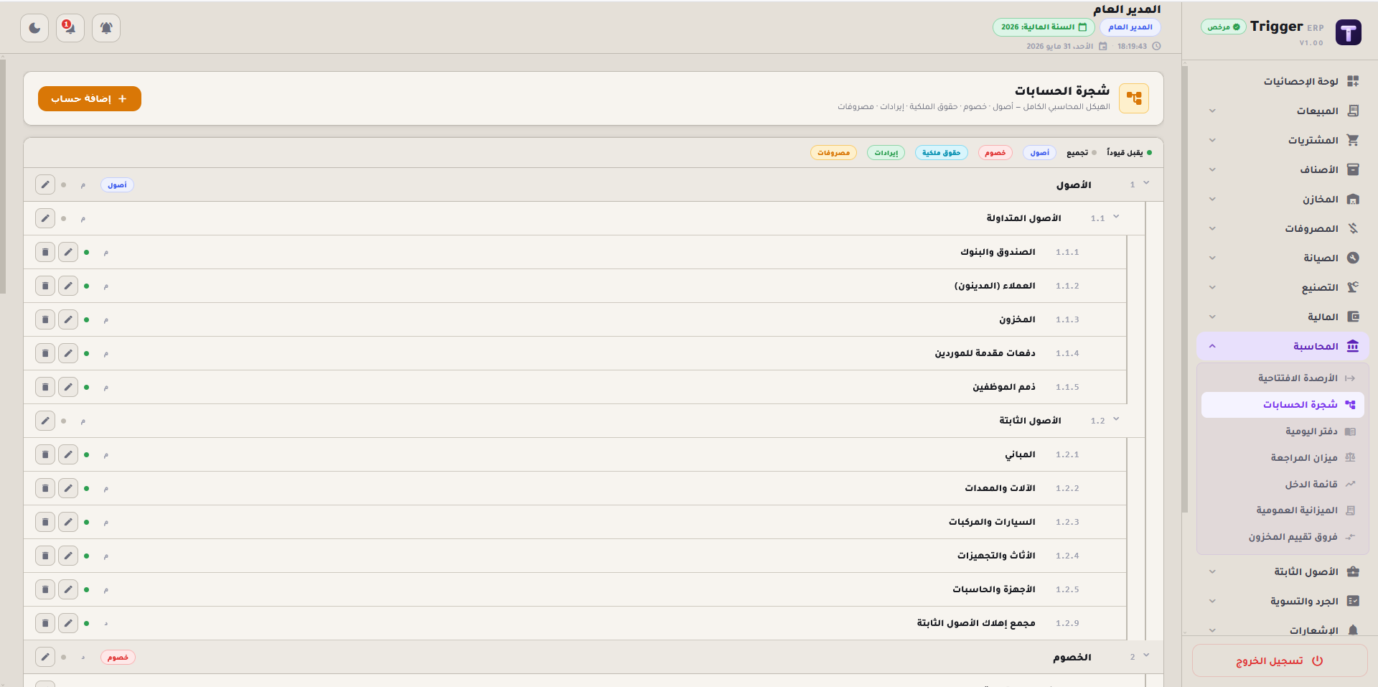Delete المخزون account trash icon
The width and height of the screenshot is (1378, 687).
pos(45,319)
